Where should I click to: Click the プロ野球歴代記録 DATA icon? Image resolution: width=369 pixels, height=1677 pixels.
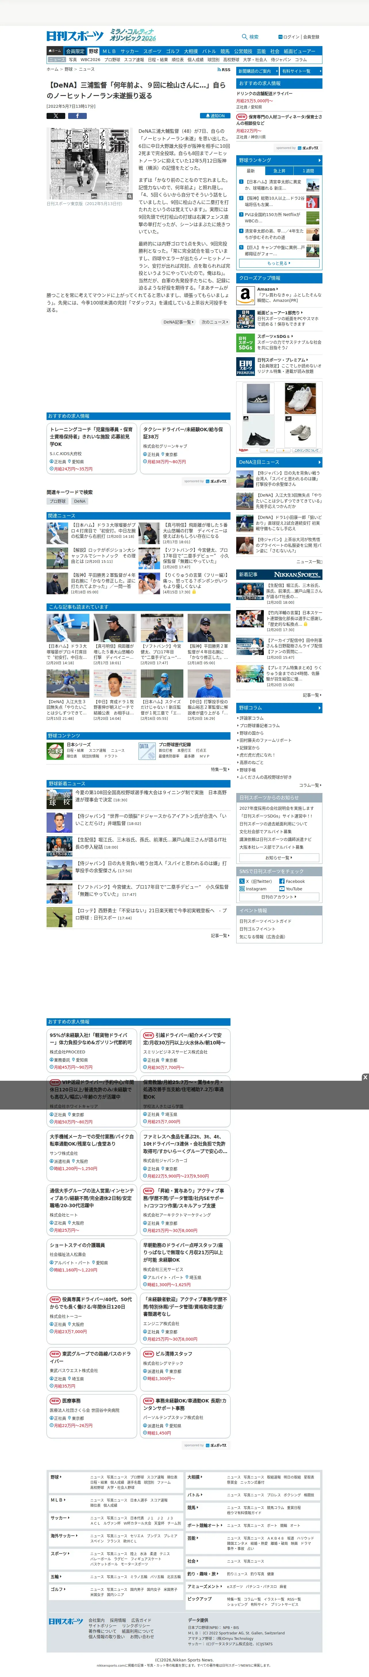click(147, 751)
